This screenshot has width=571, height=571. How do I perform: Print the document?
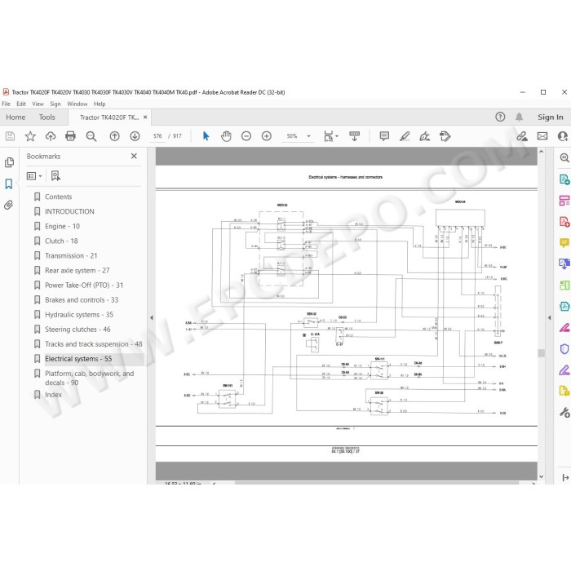click(70, 136)
